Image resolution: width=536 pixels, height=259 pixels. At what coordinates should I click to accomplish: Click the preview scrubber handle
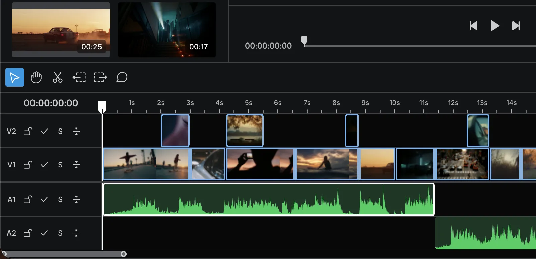304,41
